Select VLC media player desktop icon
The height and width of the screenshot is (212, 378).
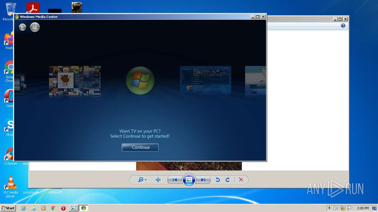click(x=11, y=187)
